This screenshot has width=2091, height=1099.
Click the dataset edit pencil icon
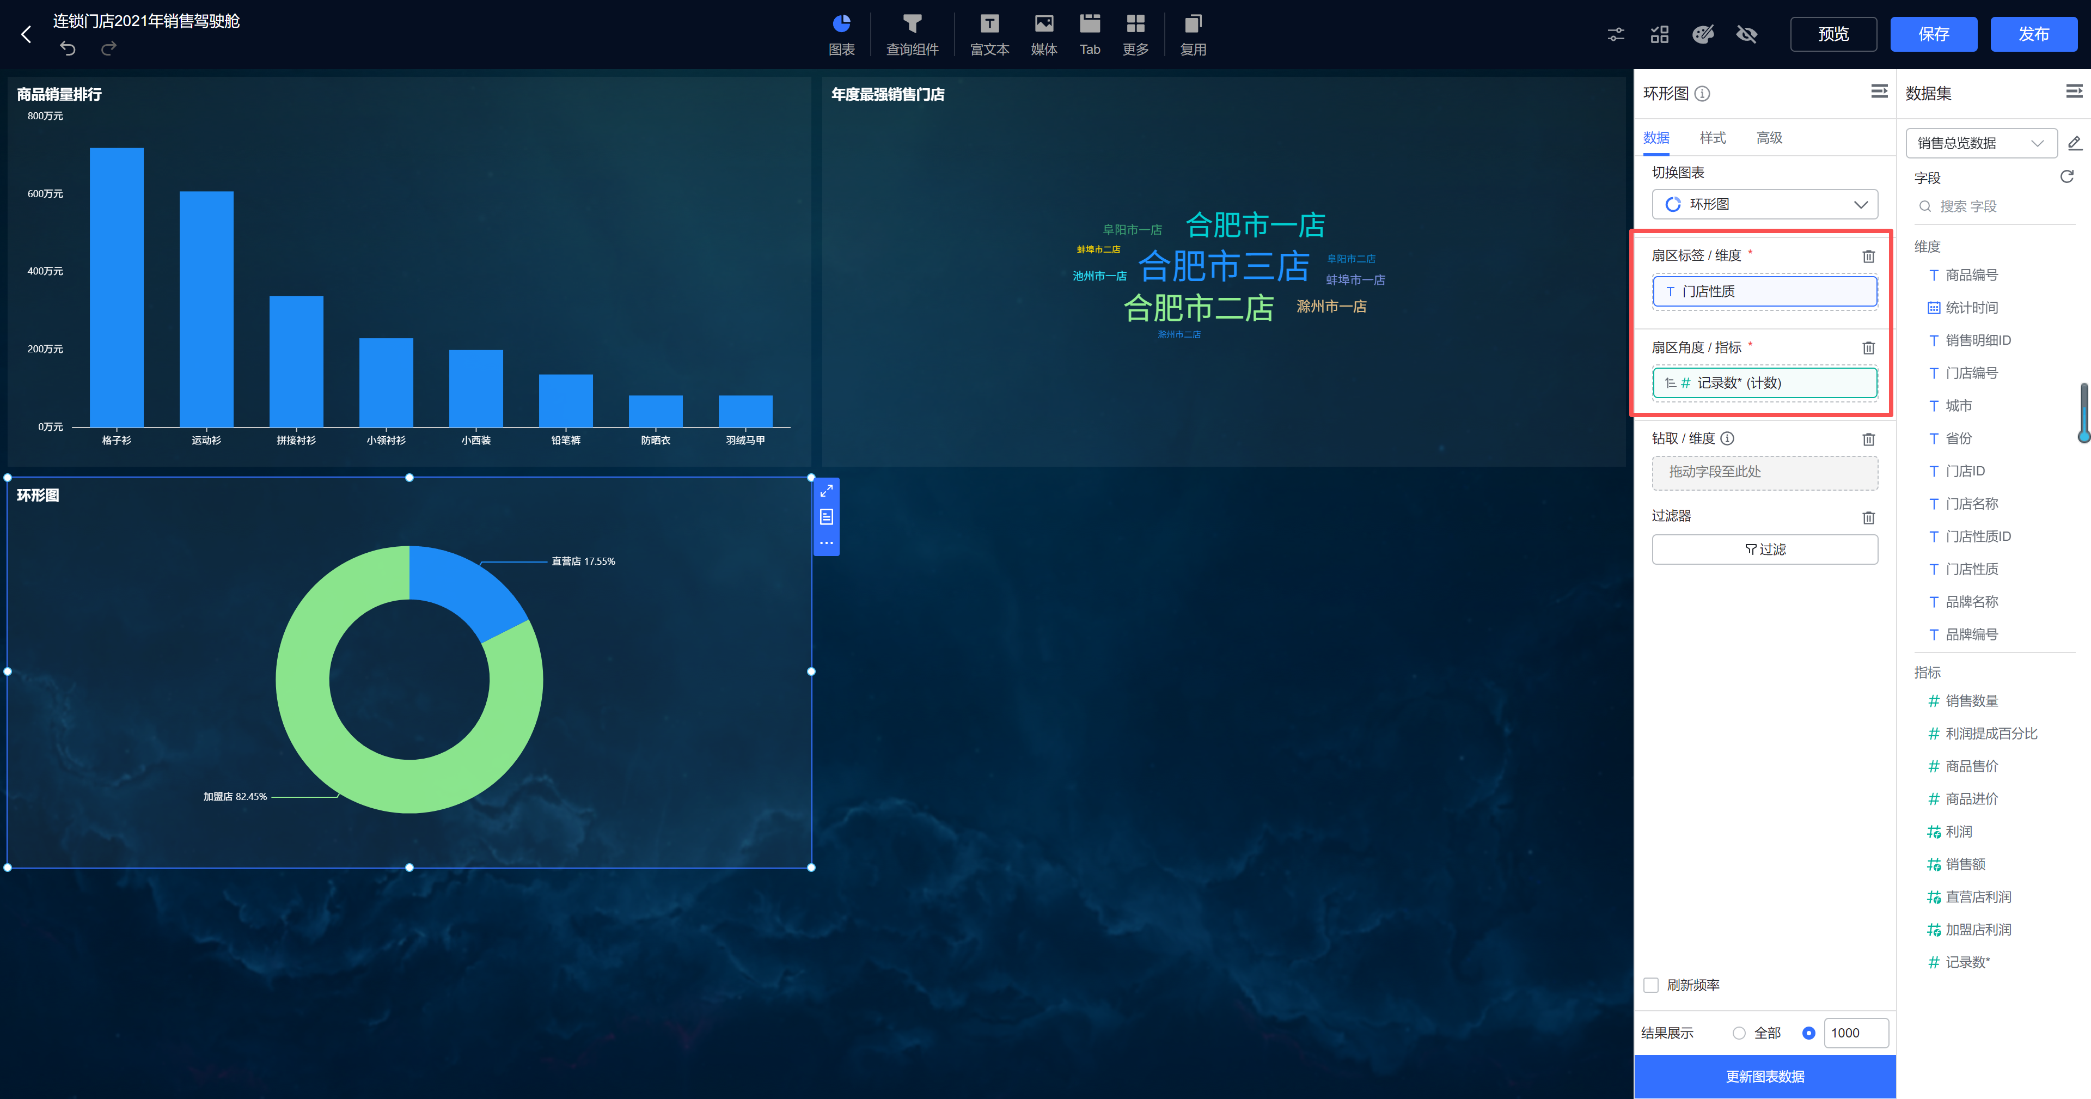point(2074,144)
